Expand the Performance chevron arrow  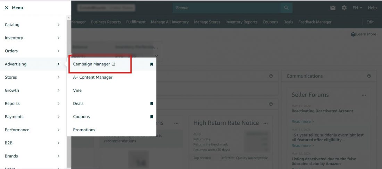(58, 130)
